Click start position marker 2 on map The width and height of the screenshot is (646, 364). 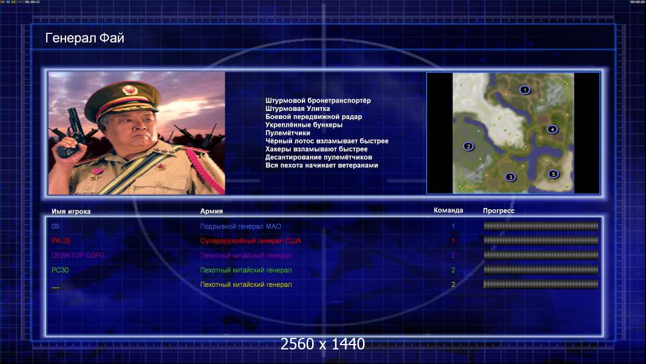click(468, 146)
